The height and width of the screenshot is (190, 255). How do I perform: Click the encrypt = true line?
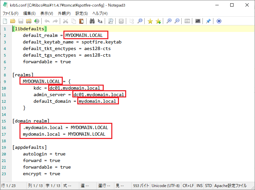coord(42,174)
